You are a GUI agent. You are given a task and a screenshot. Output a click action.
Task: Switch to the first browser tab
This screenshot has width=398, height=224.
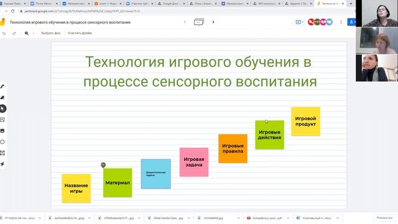[12, 4]
